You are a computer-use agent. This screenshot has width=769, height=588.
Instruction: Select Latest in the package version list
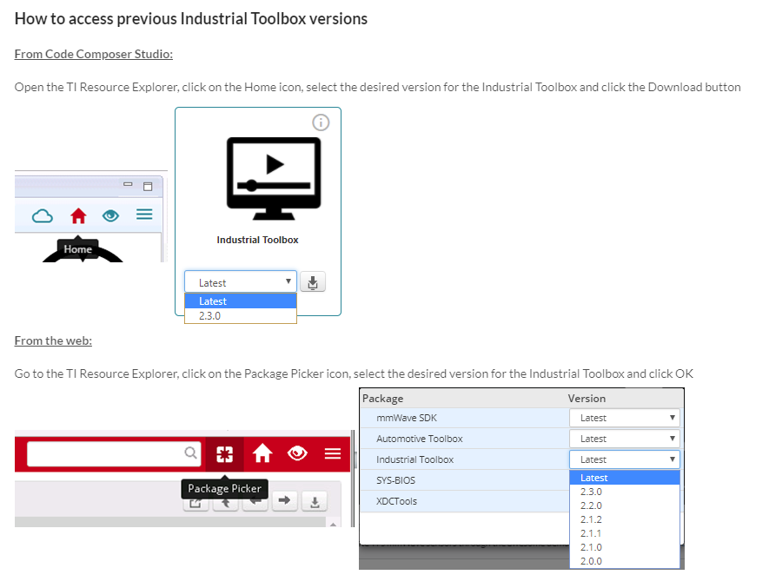tap(624, 478)
